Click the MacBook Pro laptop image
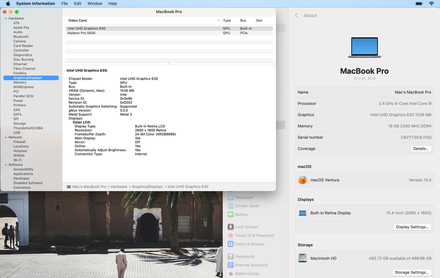440x278 pixels. click(364, 47)
